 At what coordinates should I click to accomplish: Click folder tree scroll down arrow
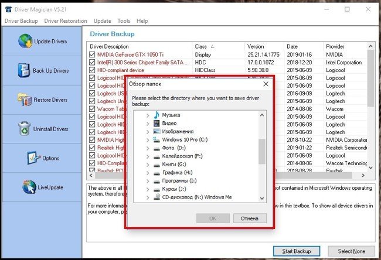(261, 198)
